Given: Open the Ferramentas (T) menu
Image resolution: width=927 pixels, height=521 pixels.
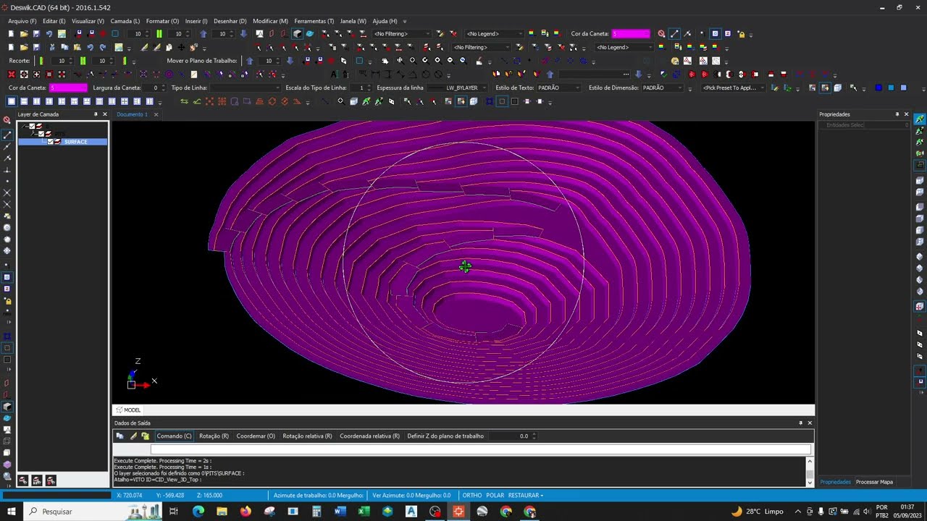Looking at the screenshot, I should 314,21.
